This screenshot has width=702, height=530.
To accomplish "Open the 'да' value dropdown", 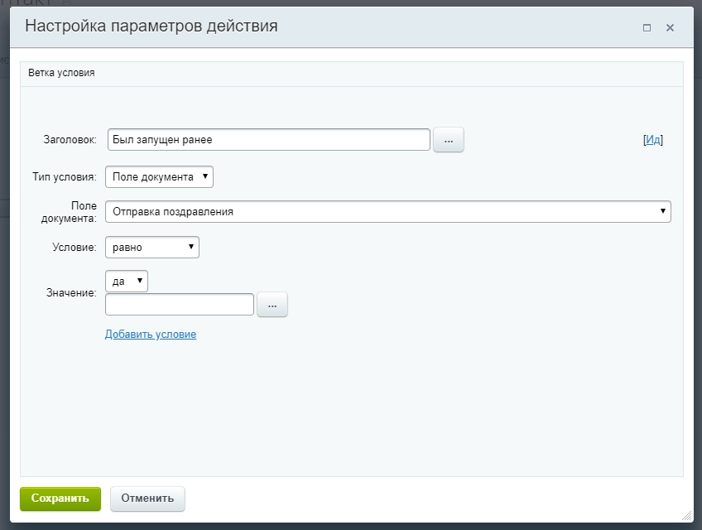I will 127,282.
